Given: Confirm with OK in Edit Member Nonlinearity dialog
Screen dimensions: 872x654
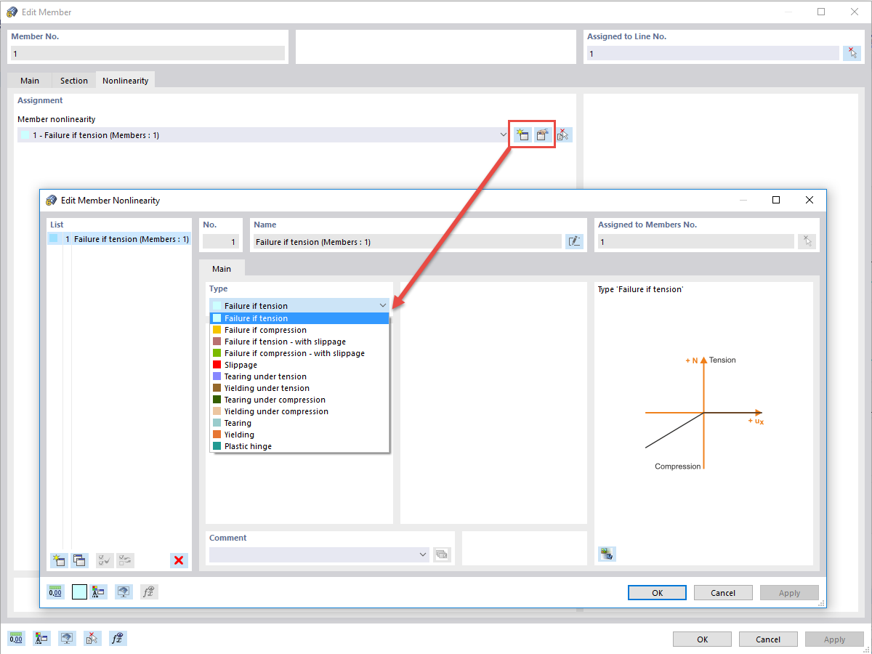Looking at the screenshot, I should pos(657,593).
